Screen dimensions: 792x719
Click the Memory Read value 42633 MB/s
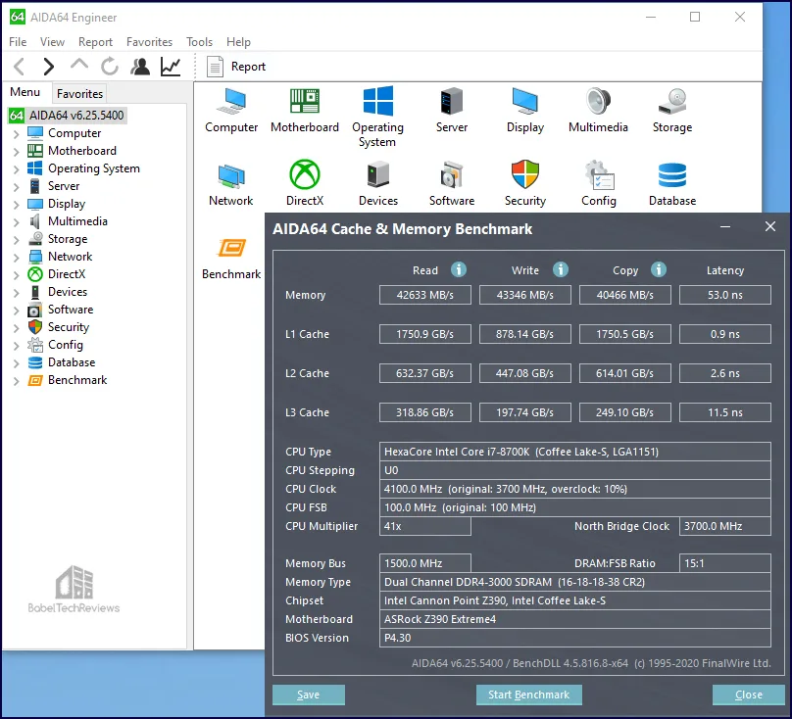click(x=425, y=295)
